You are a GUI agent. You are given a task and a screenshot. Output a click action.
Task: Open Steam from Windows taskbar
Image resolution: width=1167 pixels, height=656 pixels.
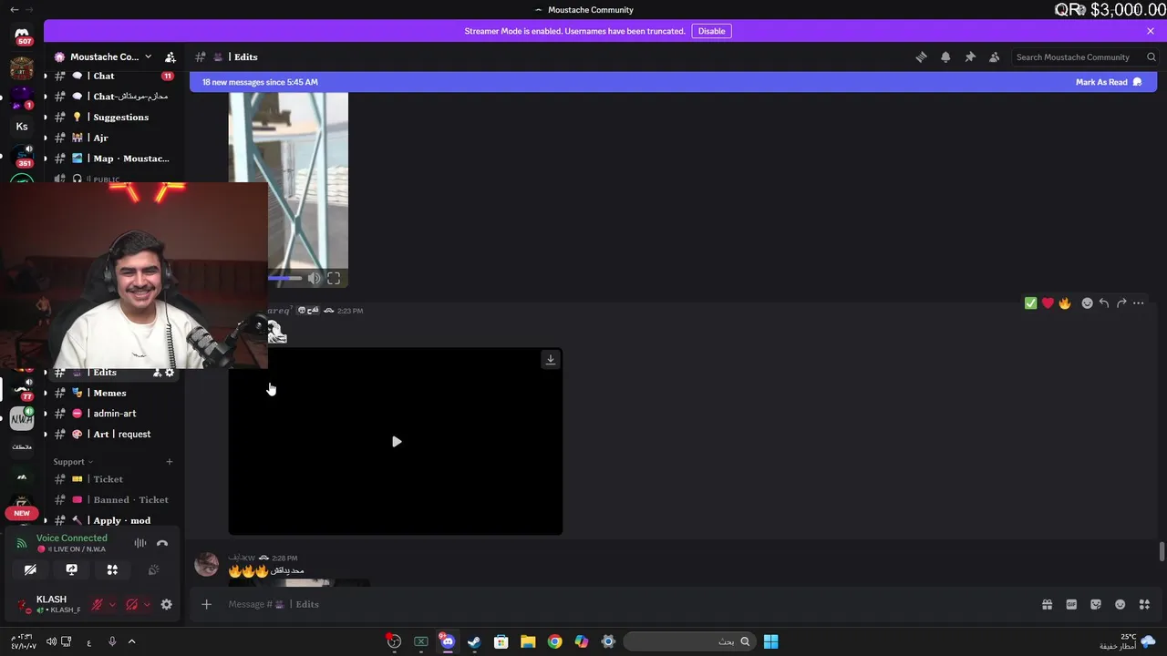tap(474, 641)
